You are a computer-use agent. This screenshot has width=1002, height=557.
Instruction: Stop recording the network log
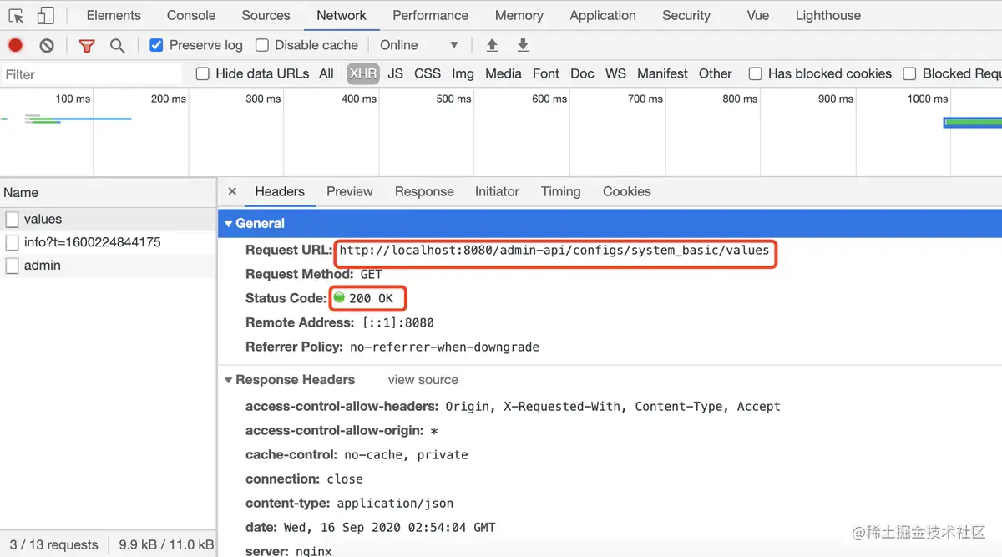(15, 46)
